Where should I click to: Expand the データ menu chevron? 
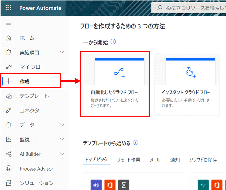pos(62,125)
